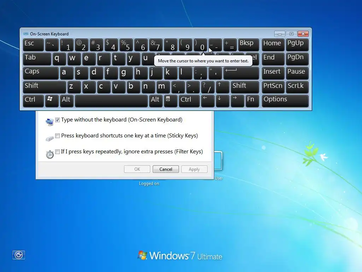This screenshot has width=362, height=272.
Task: Enable the Sticky Keys checkbox
Action: [x=58, y=136]
